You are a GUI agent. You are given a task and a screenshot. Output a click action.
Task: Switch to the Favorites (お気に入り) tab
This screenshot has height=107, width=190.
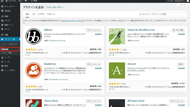coord(51,14)
